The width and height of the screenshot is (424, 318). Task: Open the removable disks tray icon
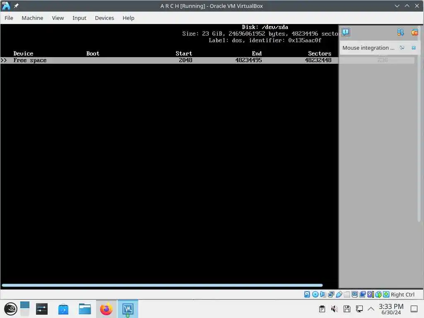click(347, 309)
